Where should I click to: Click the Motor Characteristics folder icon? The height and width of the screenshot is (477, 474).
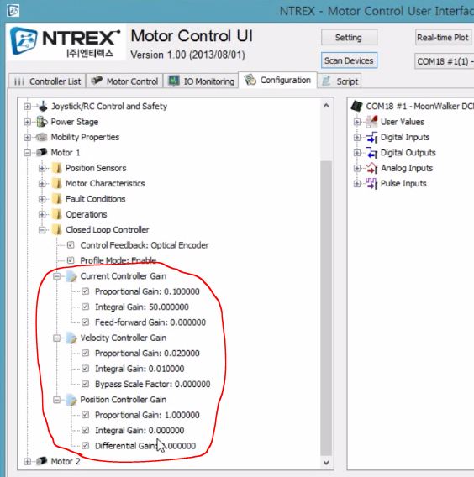click(x=56, y=183)
